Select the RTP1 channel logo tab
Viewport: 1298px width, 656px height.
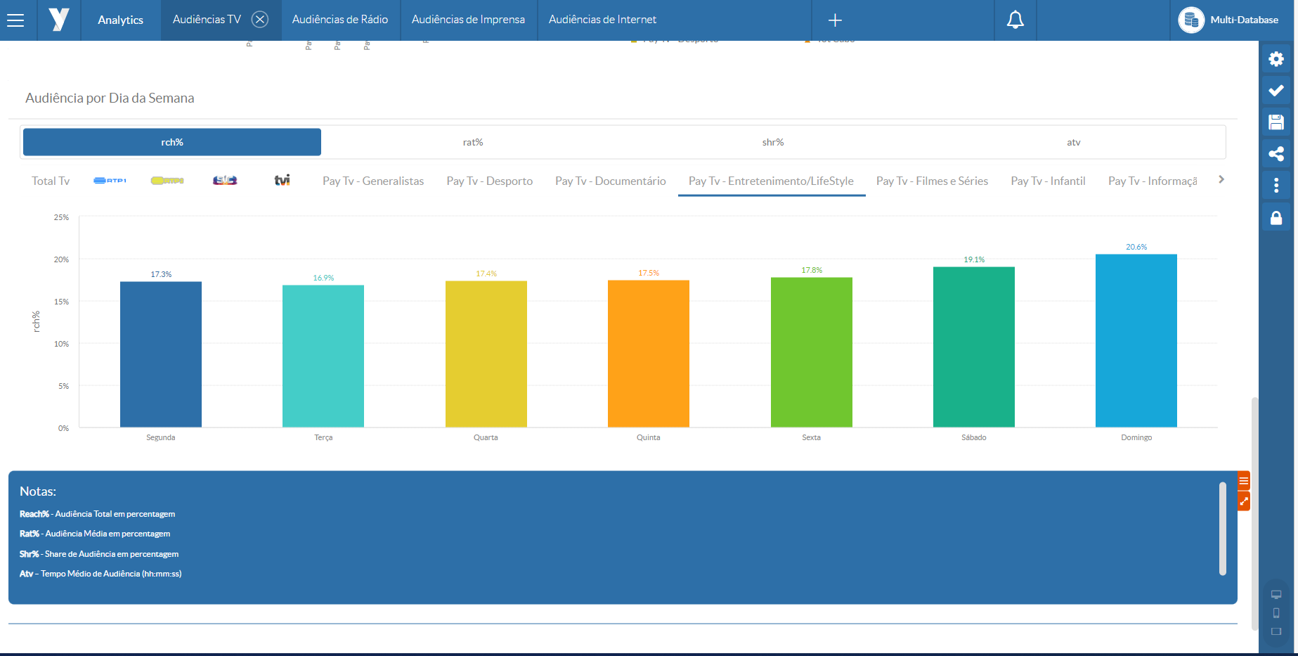(110, 181)
